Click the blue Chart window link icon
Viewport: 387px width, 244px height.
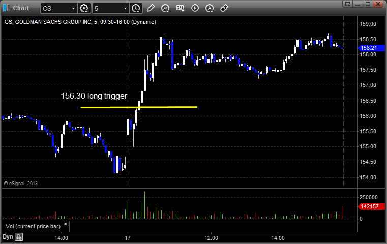click(7, 8)
